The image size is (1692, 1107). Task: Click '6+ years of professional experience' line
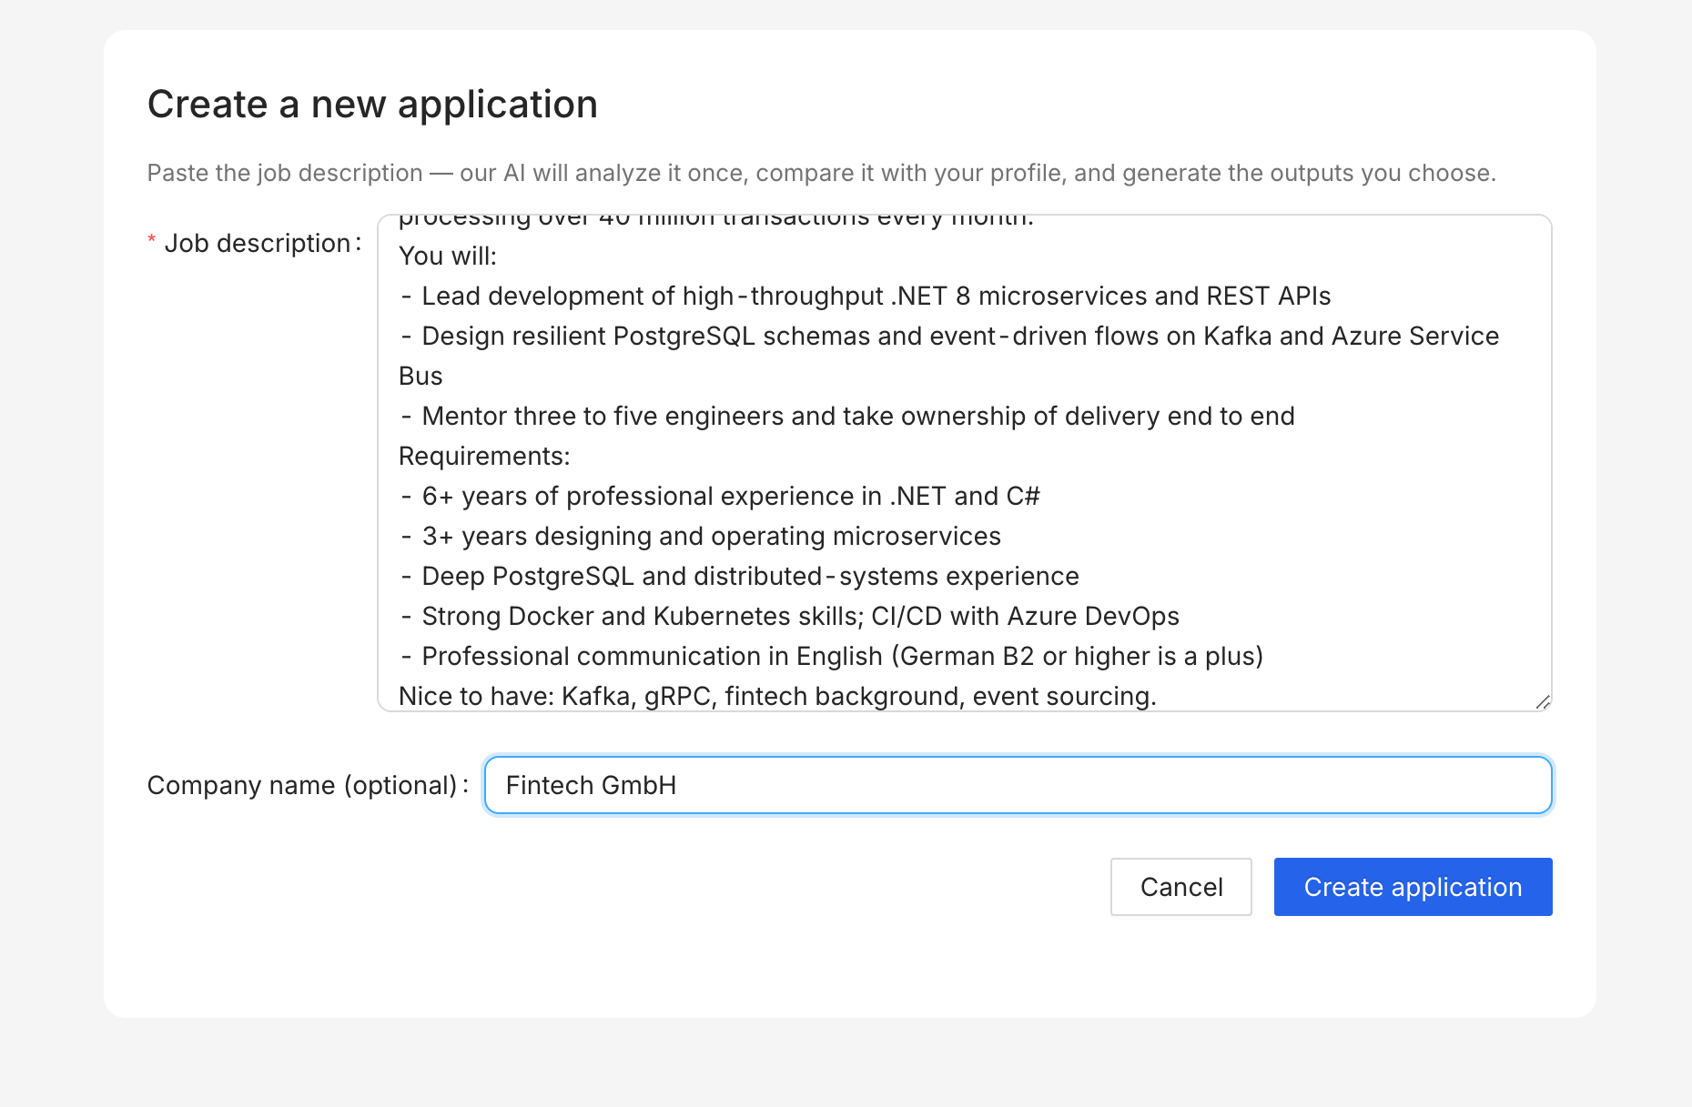coord(719,496)
